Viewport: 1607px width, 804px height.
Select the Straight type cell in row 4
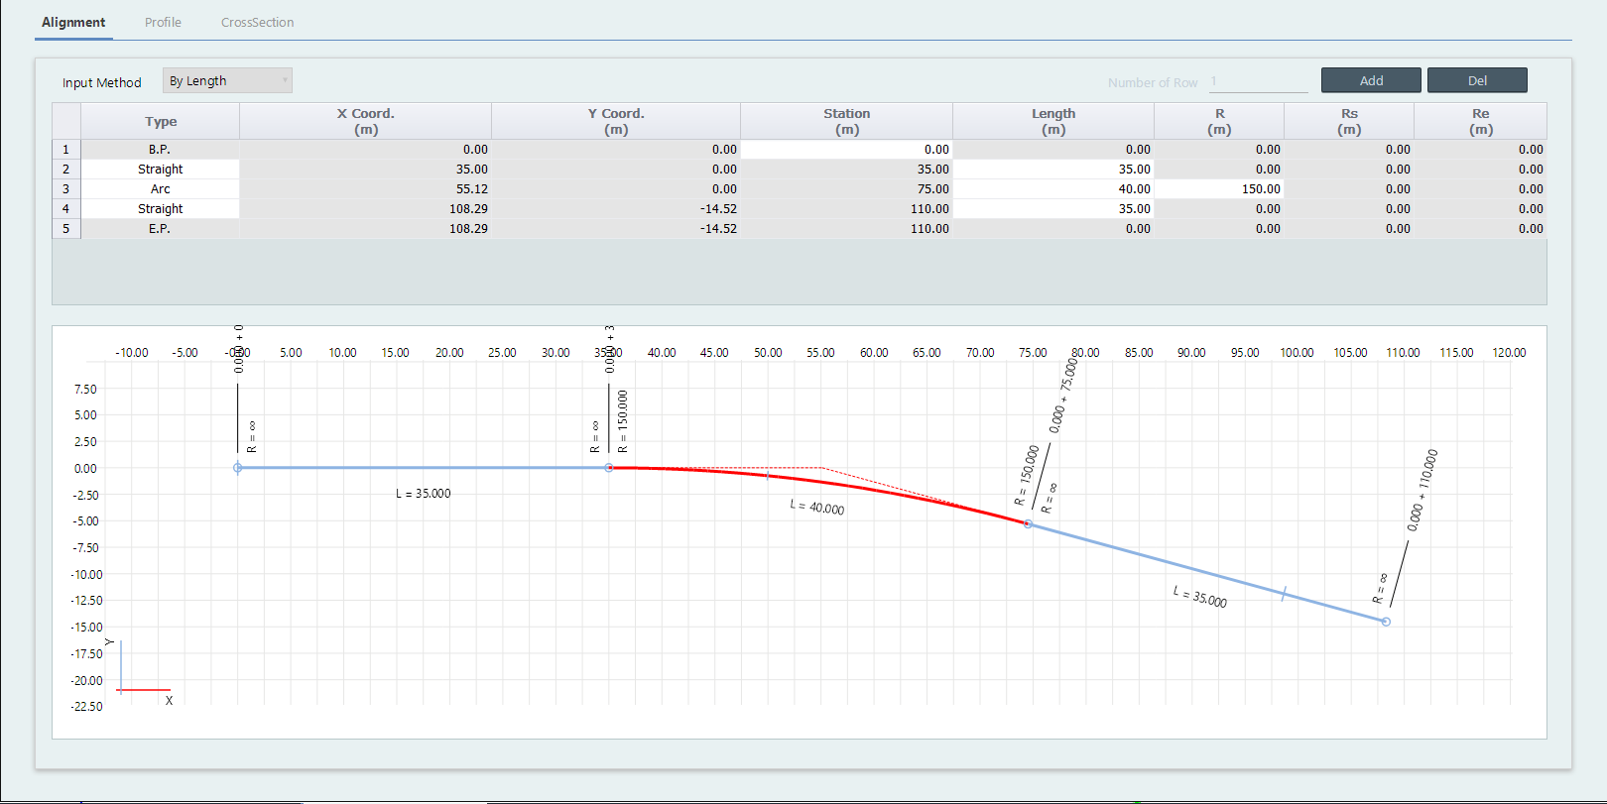point(161,209)
